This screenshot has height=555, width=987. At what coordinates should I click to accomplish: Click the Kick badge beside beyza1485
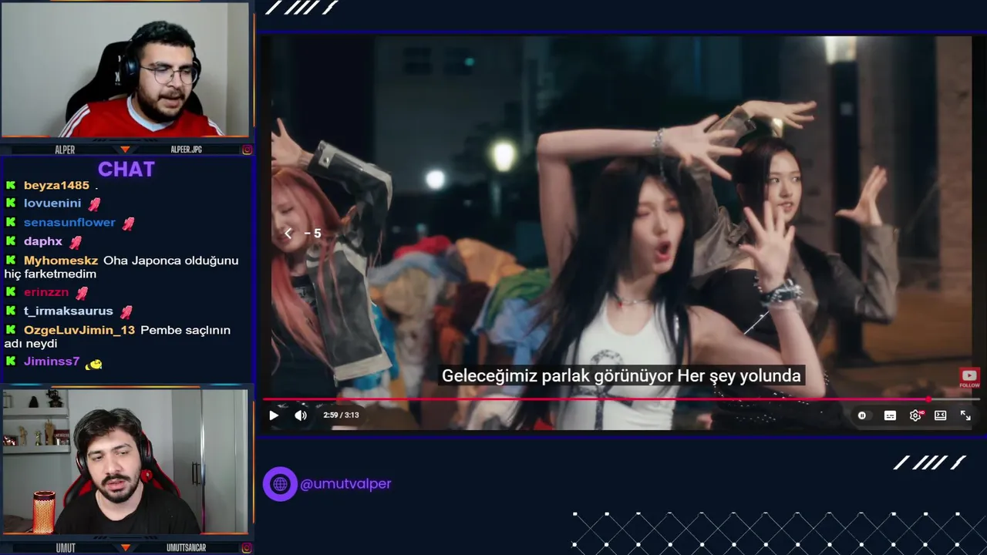pos(11,186)
